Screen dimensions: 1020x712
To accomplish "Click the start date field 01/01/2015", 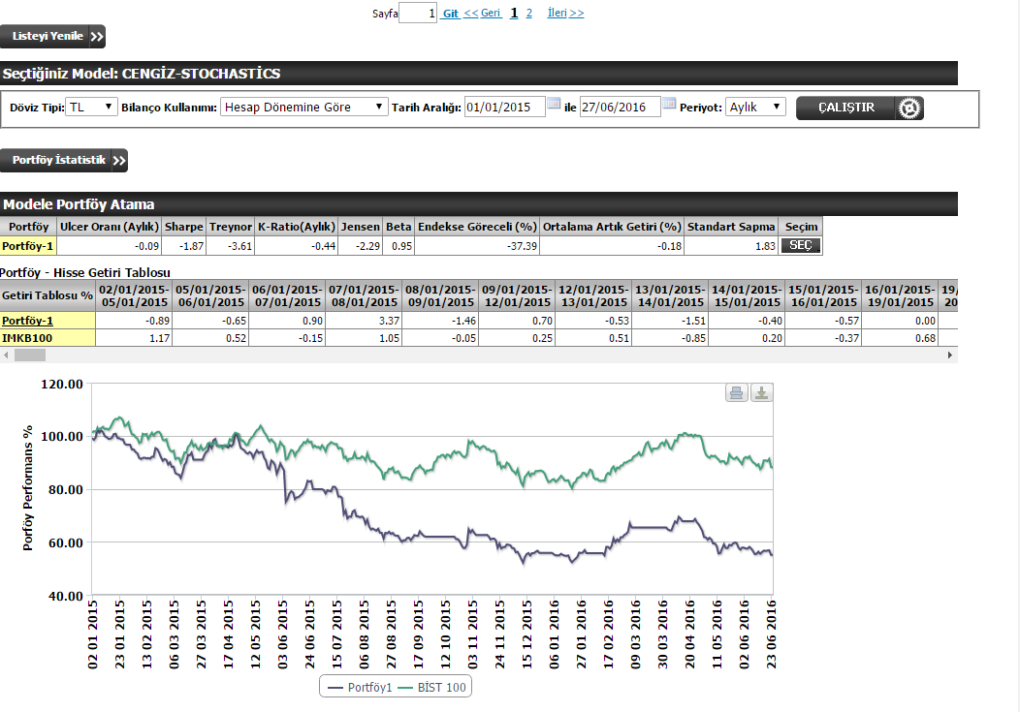I will click(x=505, y=108).
